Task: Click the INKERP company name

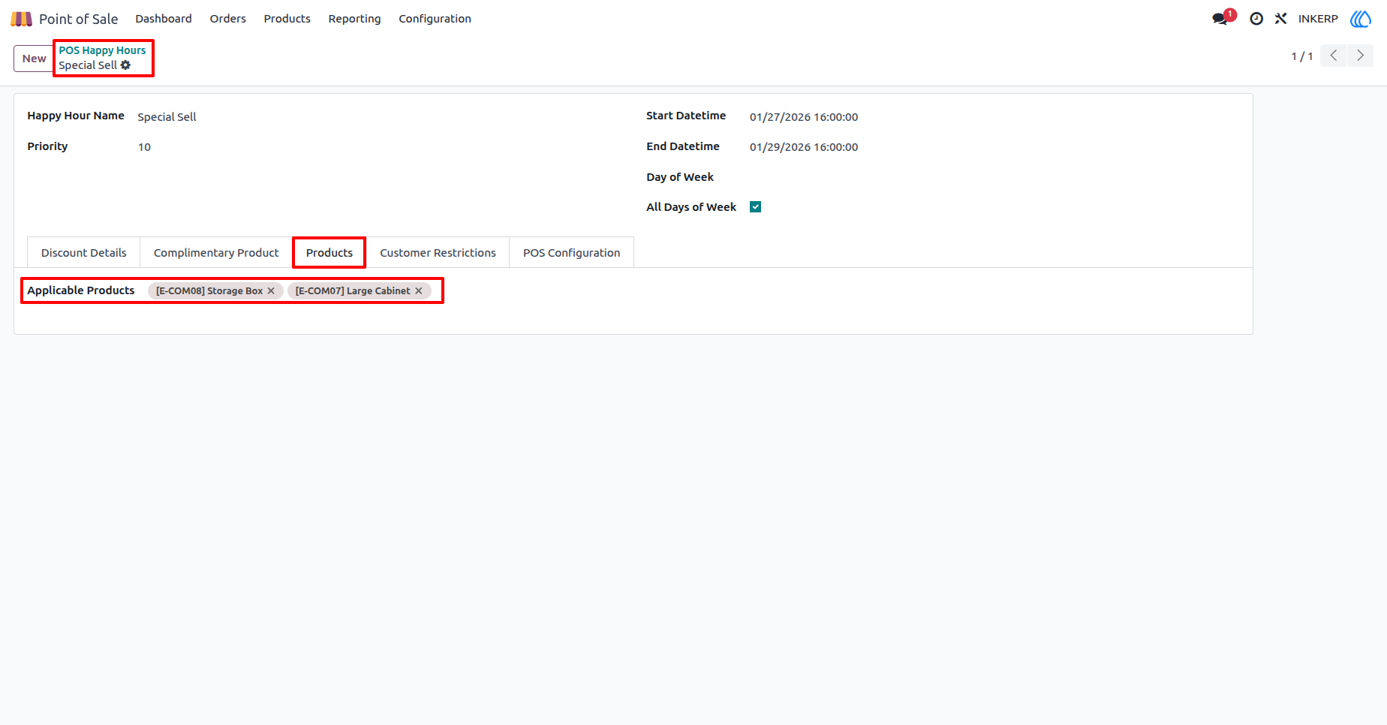Action: pyautogui.click(x=1319, y=19)
